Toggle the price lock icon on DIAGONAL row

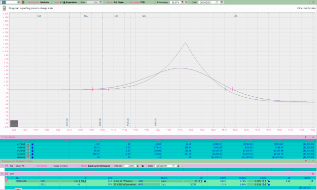click(205, 181)
